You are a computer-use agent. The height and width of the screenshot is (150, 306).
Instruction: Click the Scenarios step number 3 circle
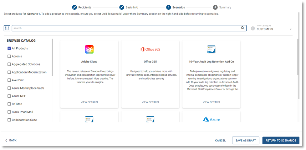[x=168, y=8]
